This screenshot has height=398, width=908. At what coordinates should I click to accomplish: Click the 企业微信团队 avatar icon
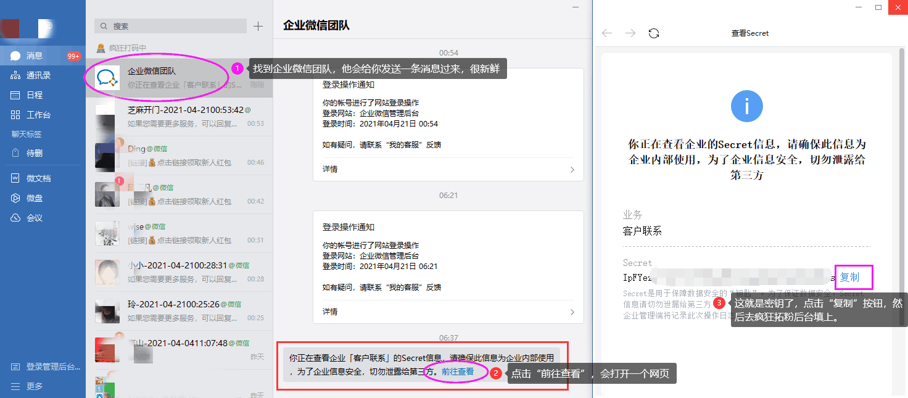coord(108,78)
